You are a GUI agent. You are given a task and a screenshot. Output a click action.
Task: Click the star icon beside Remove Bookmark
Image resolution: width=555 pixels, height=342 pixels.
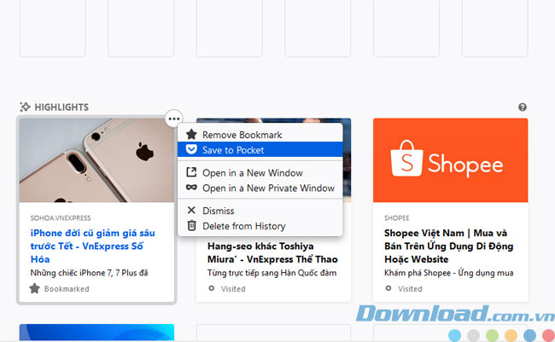click(x=191, y=135)
